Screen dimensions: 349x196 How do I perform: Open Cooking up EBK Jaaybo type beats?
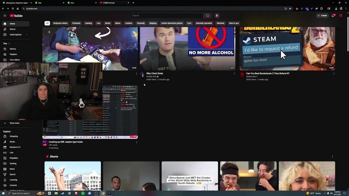[66, 142]
